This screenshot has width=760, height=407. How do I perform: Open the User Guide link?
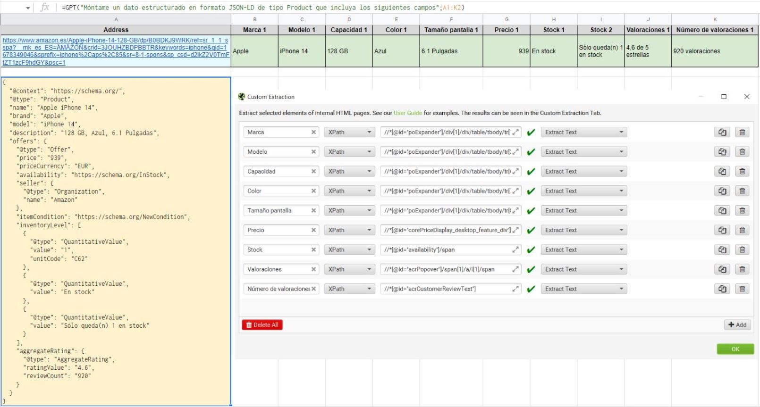tap(407, 113)
